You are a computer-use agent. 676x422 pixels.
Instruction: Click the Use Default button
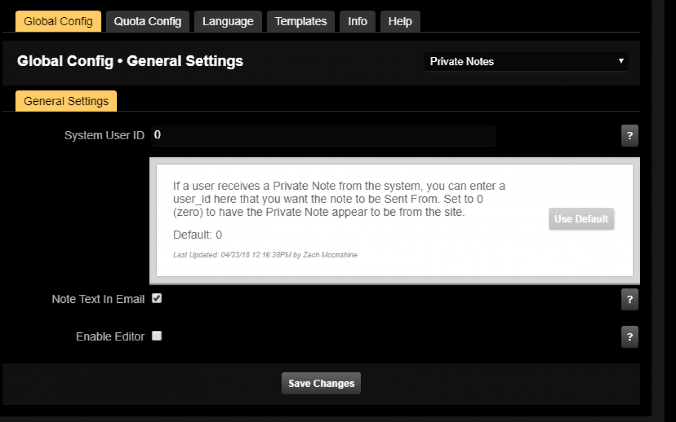[x=581, y=219]
